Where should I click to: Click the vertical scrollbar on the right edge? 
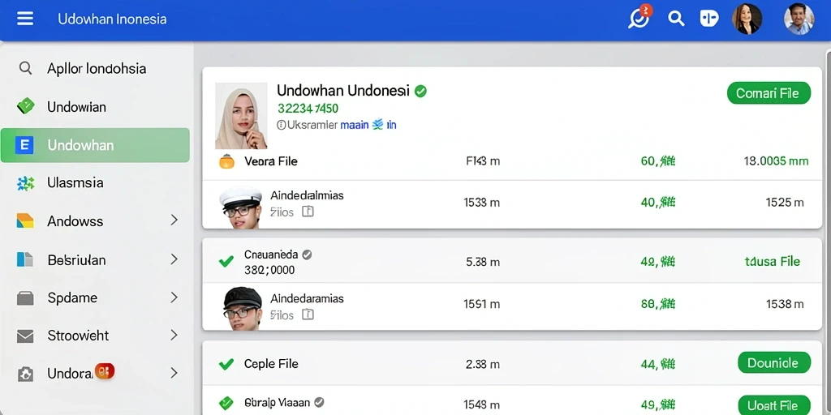[x=828, y=233]
